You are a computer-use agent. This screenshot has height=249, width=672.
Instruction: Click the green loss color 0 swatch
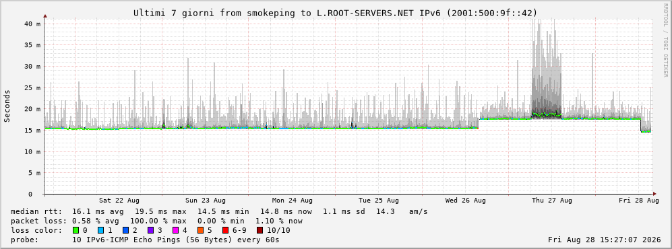point(76,230)
